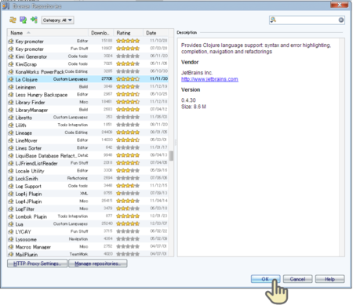Sort the list by Name column header

(x=48, y=33)
